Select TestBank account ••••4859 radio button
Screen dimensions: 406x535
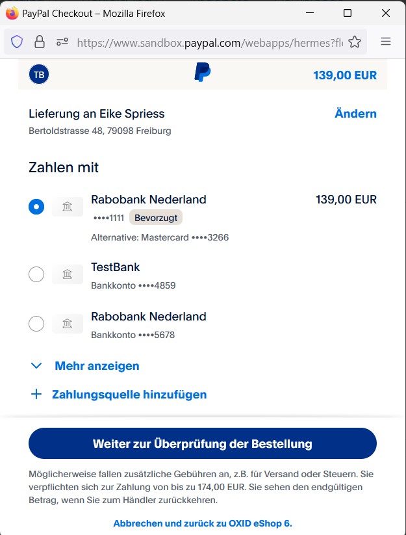click(x=36, y=274)
